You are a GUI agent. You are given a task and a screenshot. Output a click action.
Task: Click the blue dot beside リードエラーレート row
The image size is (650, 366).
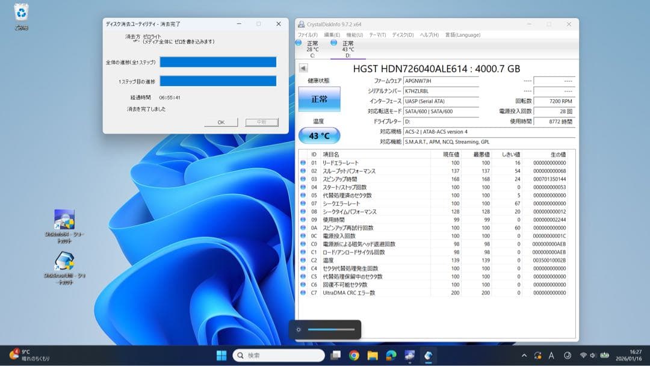point(303,163)
